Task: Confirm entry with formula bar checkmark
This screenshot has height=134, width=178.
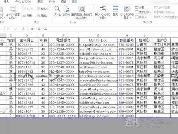Action: tap(16, 29)
